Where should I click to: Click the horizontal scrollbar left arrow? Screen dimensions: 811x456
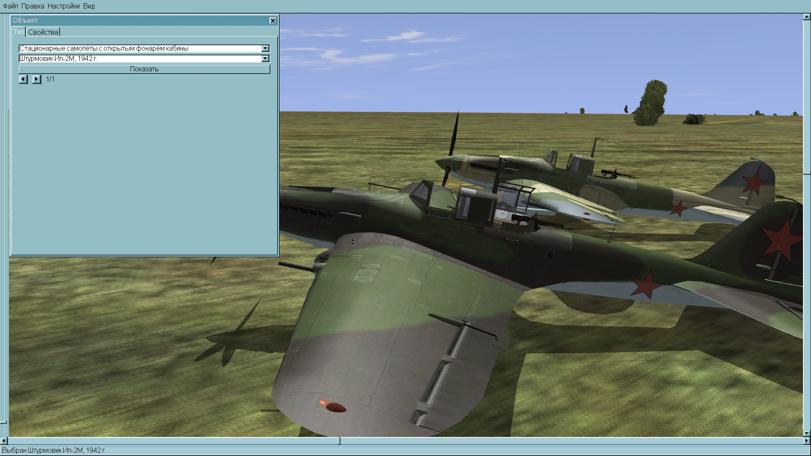point(4,441)
